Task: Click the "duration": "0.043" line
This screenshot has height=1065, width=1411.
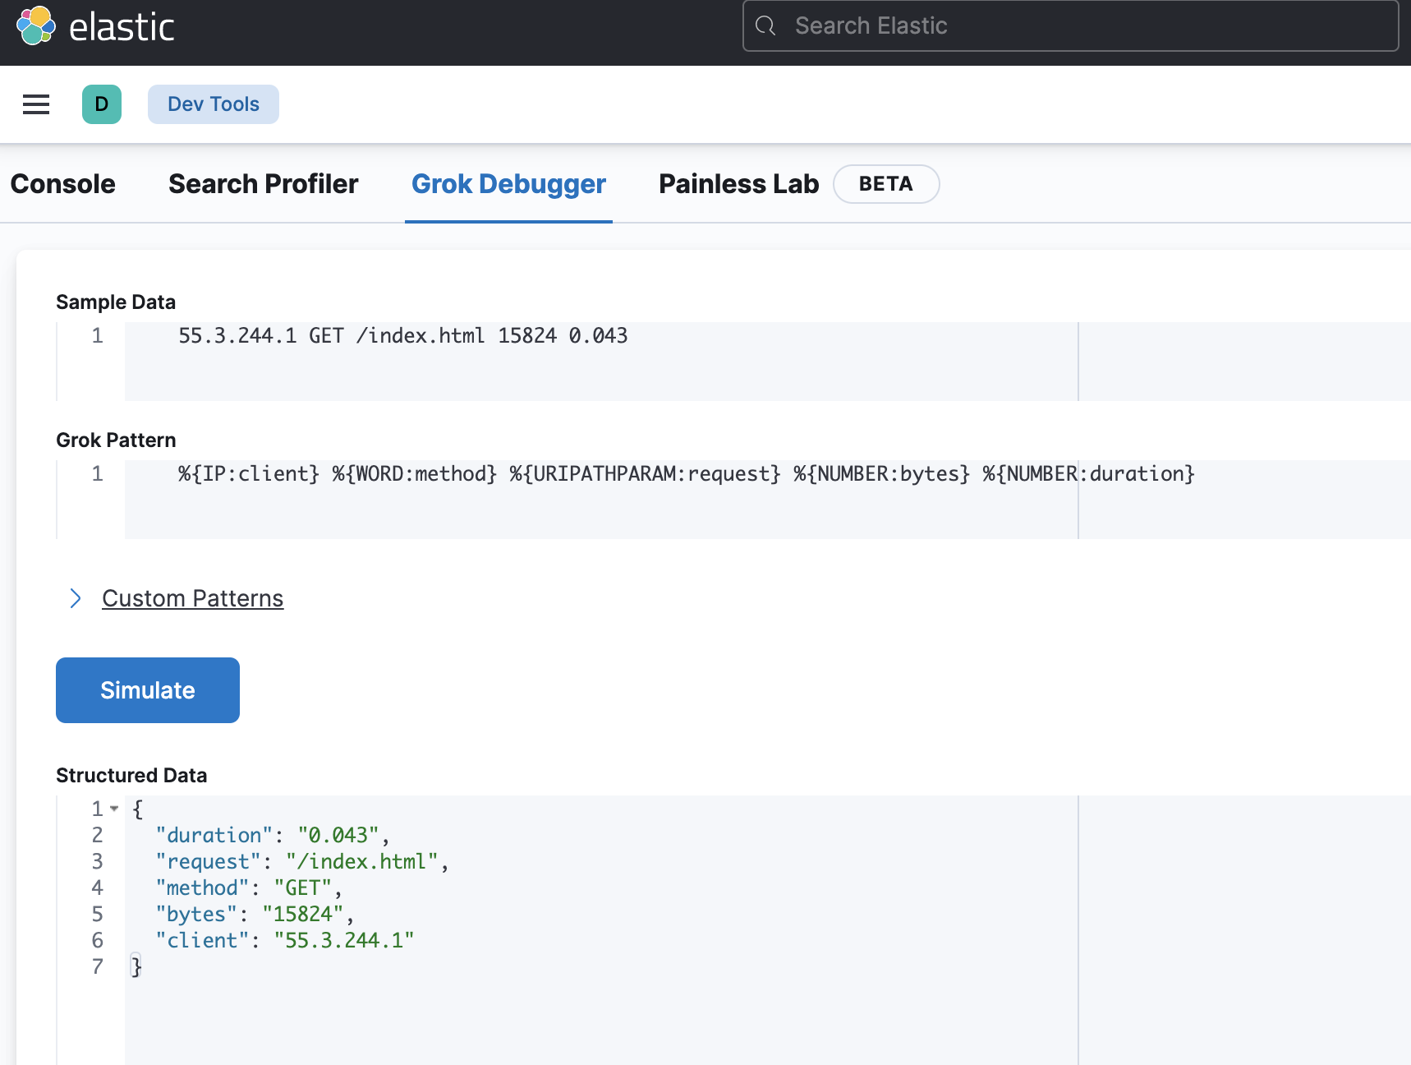Action: point(272,835)
